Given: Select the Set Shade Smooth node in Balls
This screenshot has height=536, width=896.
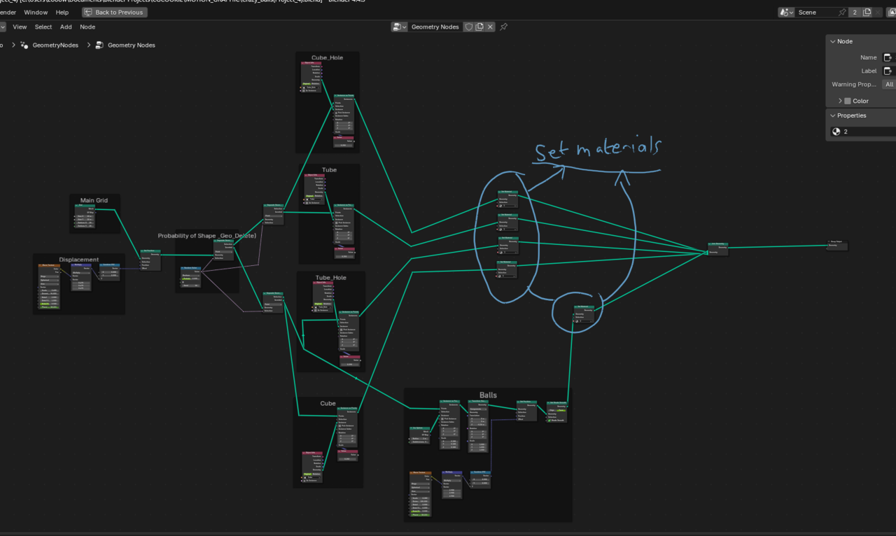Looking at the screenshot, I should (557, 412).
